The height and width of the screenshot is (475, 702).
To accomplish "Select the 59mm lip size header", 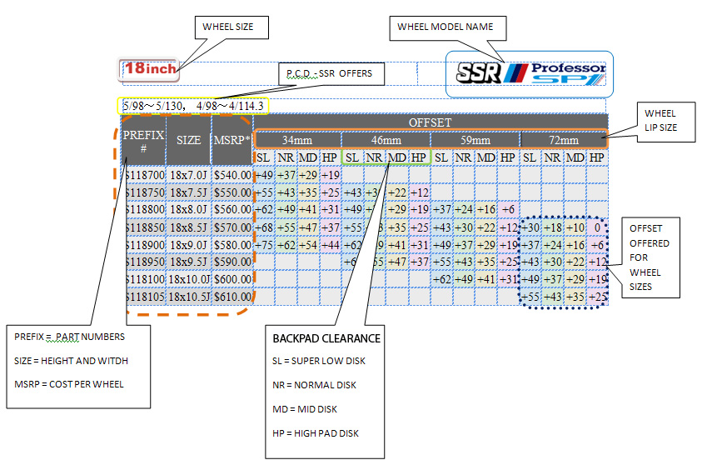I will pyautogui.click(x=475, y=139).
